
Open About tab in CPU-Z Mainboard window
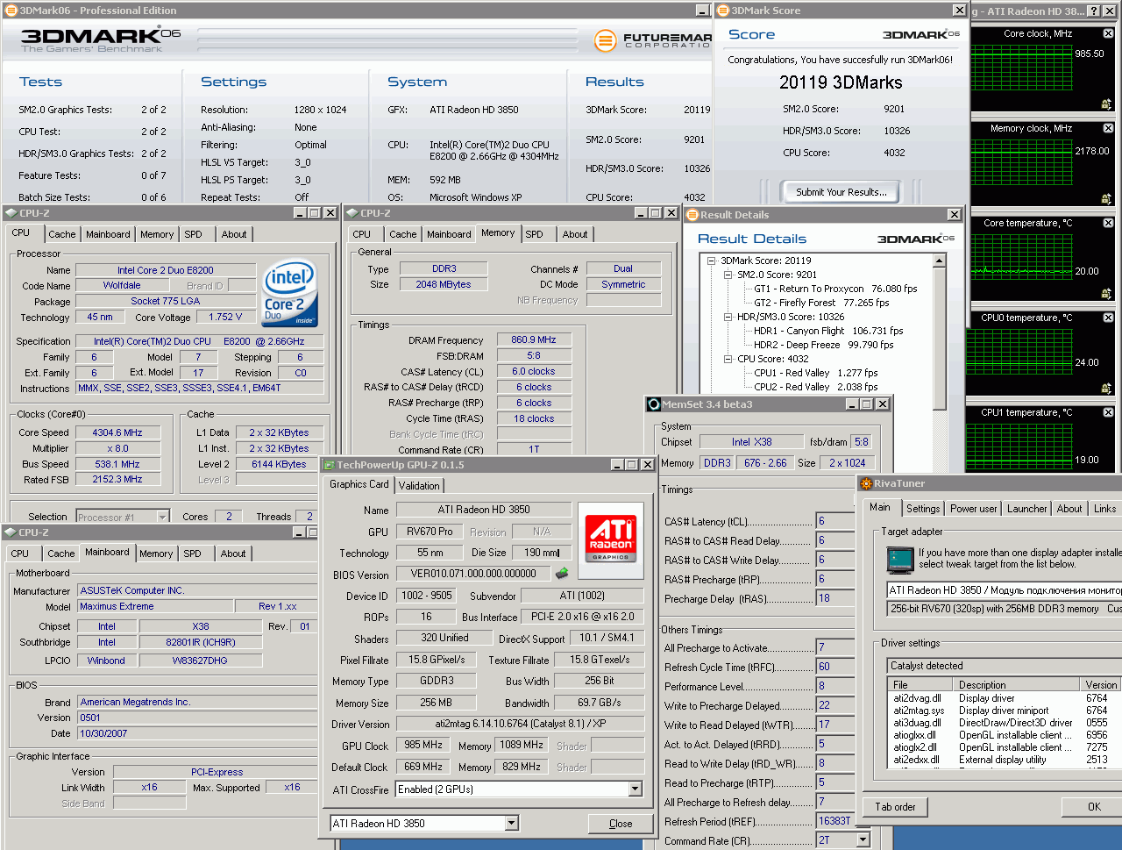click(233, 554)
